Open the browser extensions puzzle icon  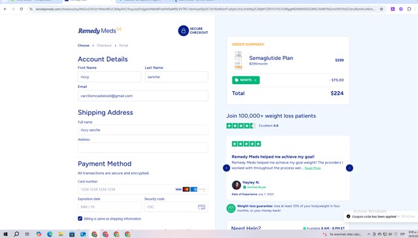[x=410, y=9]
